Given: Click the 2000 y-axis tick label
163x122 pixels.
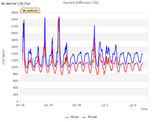Looking at the screenshot, I should coord(15,33).
